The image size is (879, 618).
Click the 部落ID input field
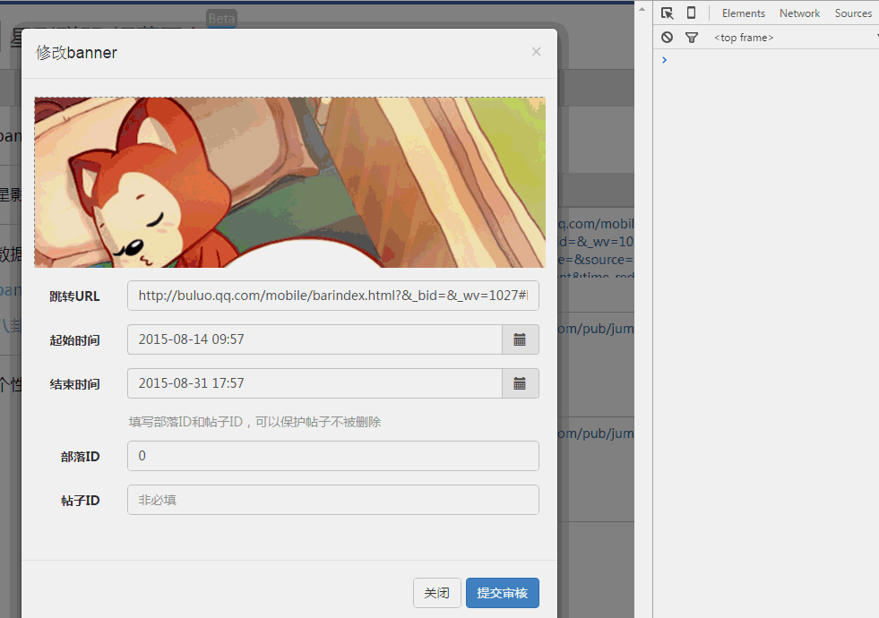coord(332,456)
